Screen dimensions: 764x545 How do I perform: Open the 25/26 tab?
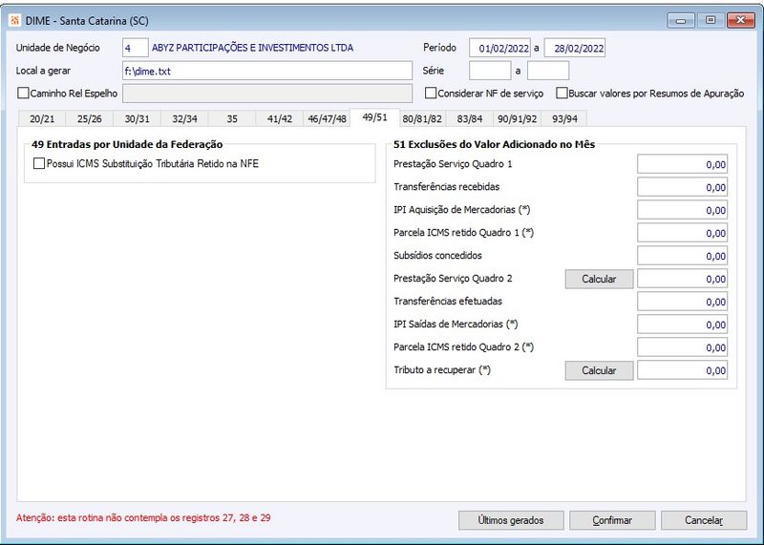89,119
